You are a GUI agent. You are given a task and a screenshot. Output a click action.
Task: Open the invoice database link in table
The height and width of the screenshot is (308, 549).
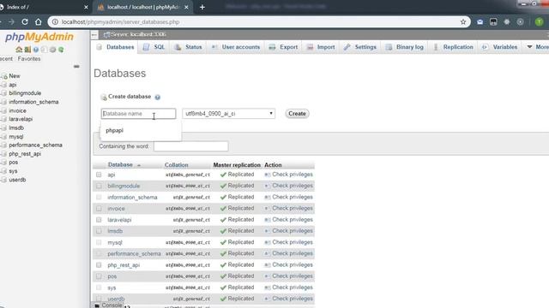click(x=116, y=209)
